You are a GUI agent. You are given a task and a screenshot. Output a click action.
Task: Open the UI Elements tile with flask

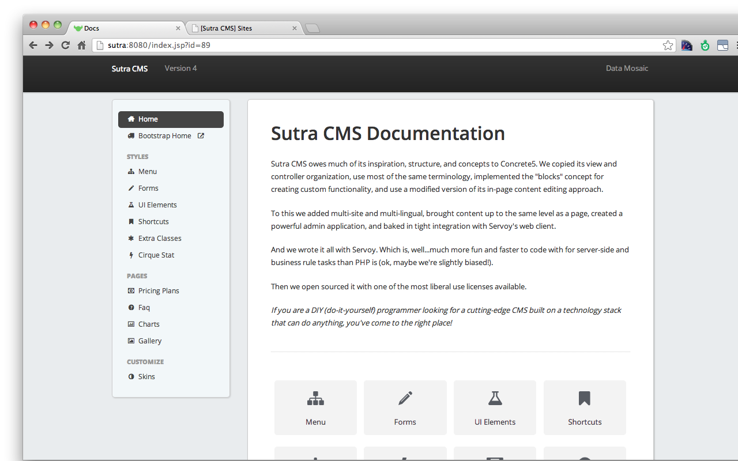(495, 407)
